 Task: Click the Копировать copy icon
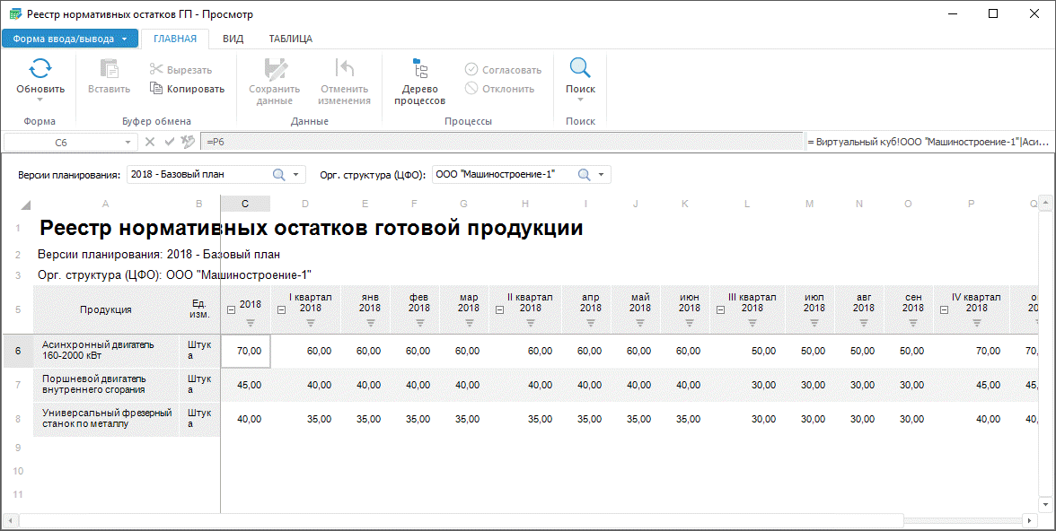(x=157, y=89)
